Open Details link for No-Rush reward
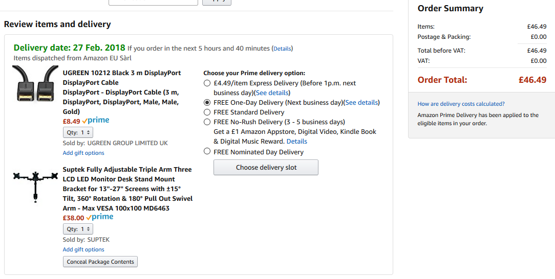The image size is (555, 279). coord(296,141)
